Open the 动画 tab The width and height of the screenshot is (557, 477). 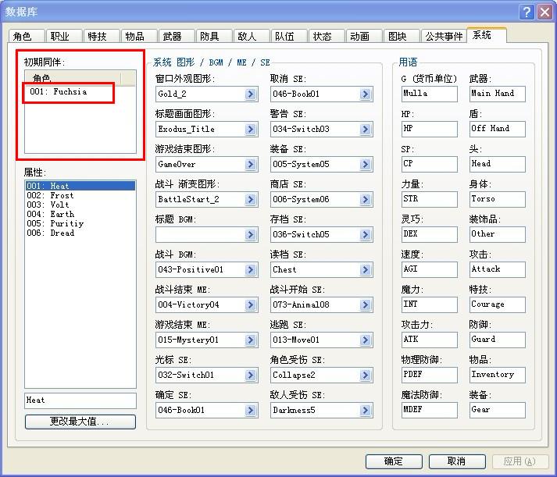click(364, 36)
